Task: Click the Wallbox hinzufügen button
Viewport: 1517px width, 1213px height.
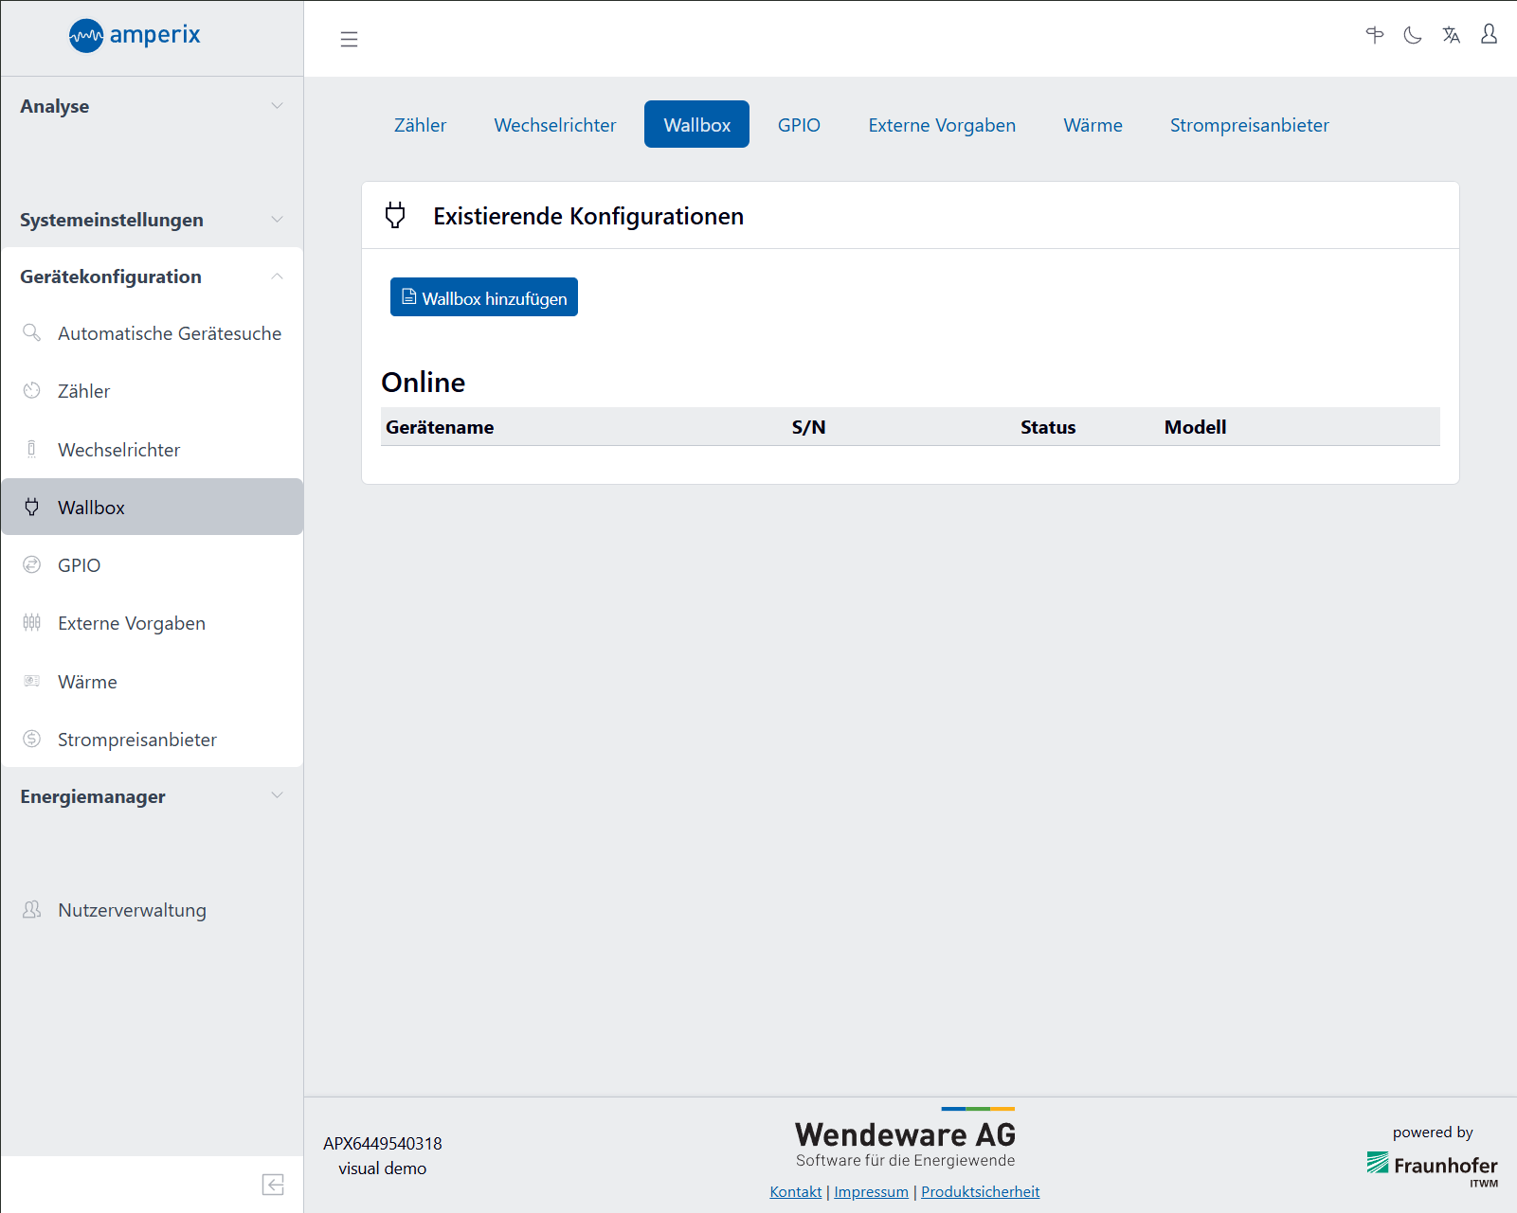Action: click(x=483, y=297)
